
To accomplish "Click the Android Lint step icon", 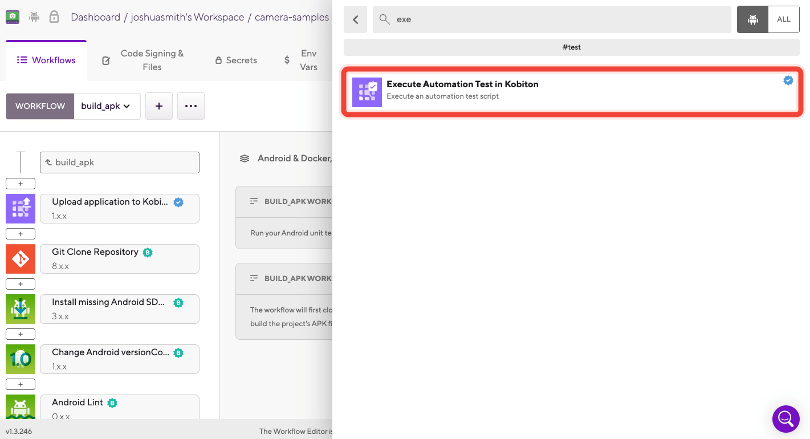I will (x=21, y=407).
